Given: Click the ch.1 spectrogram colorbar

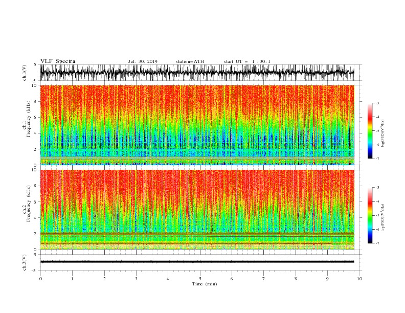Looking at the screenshot, I should tap(370, 130).
